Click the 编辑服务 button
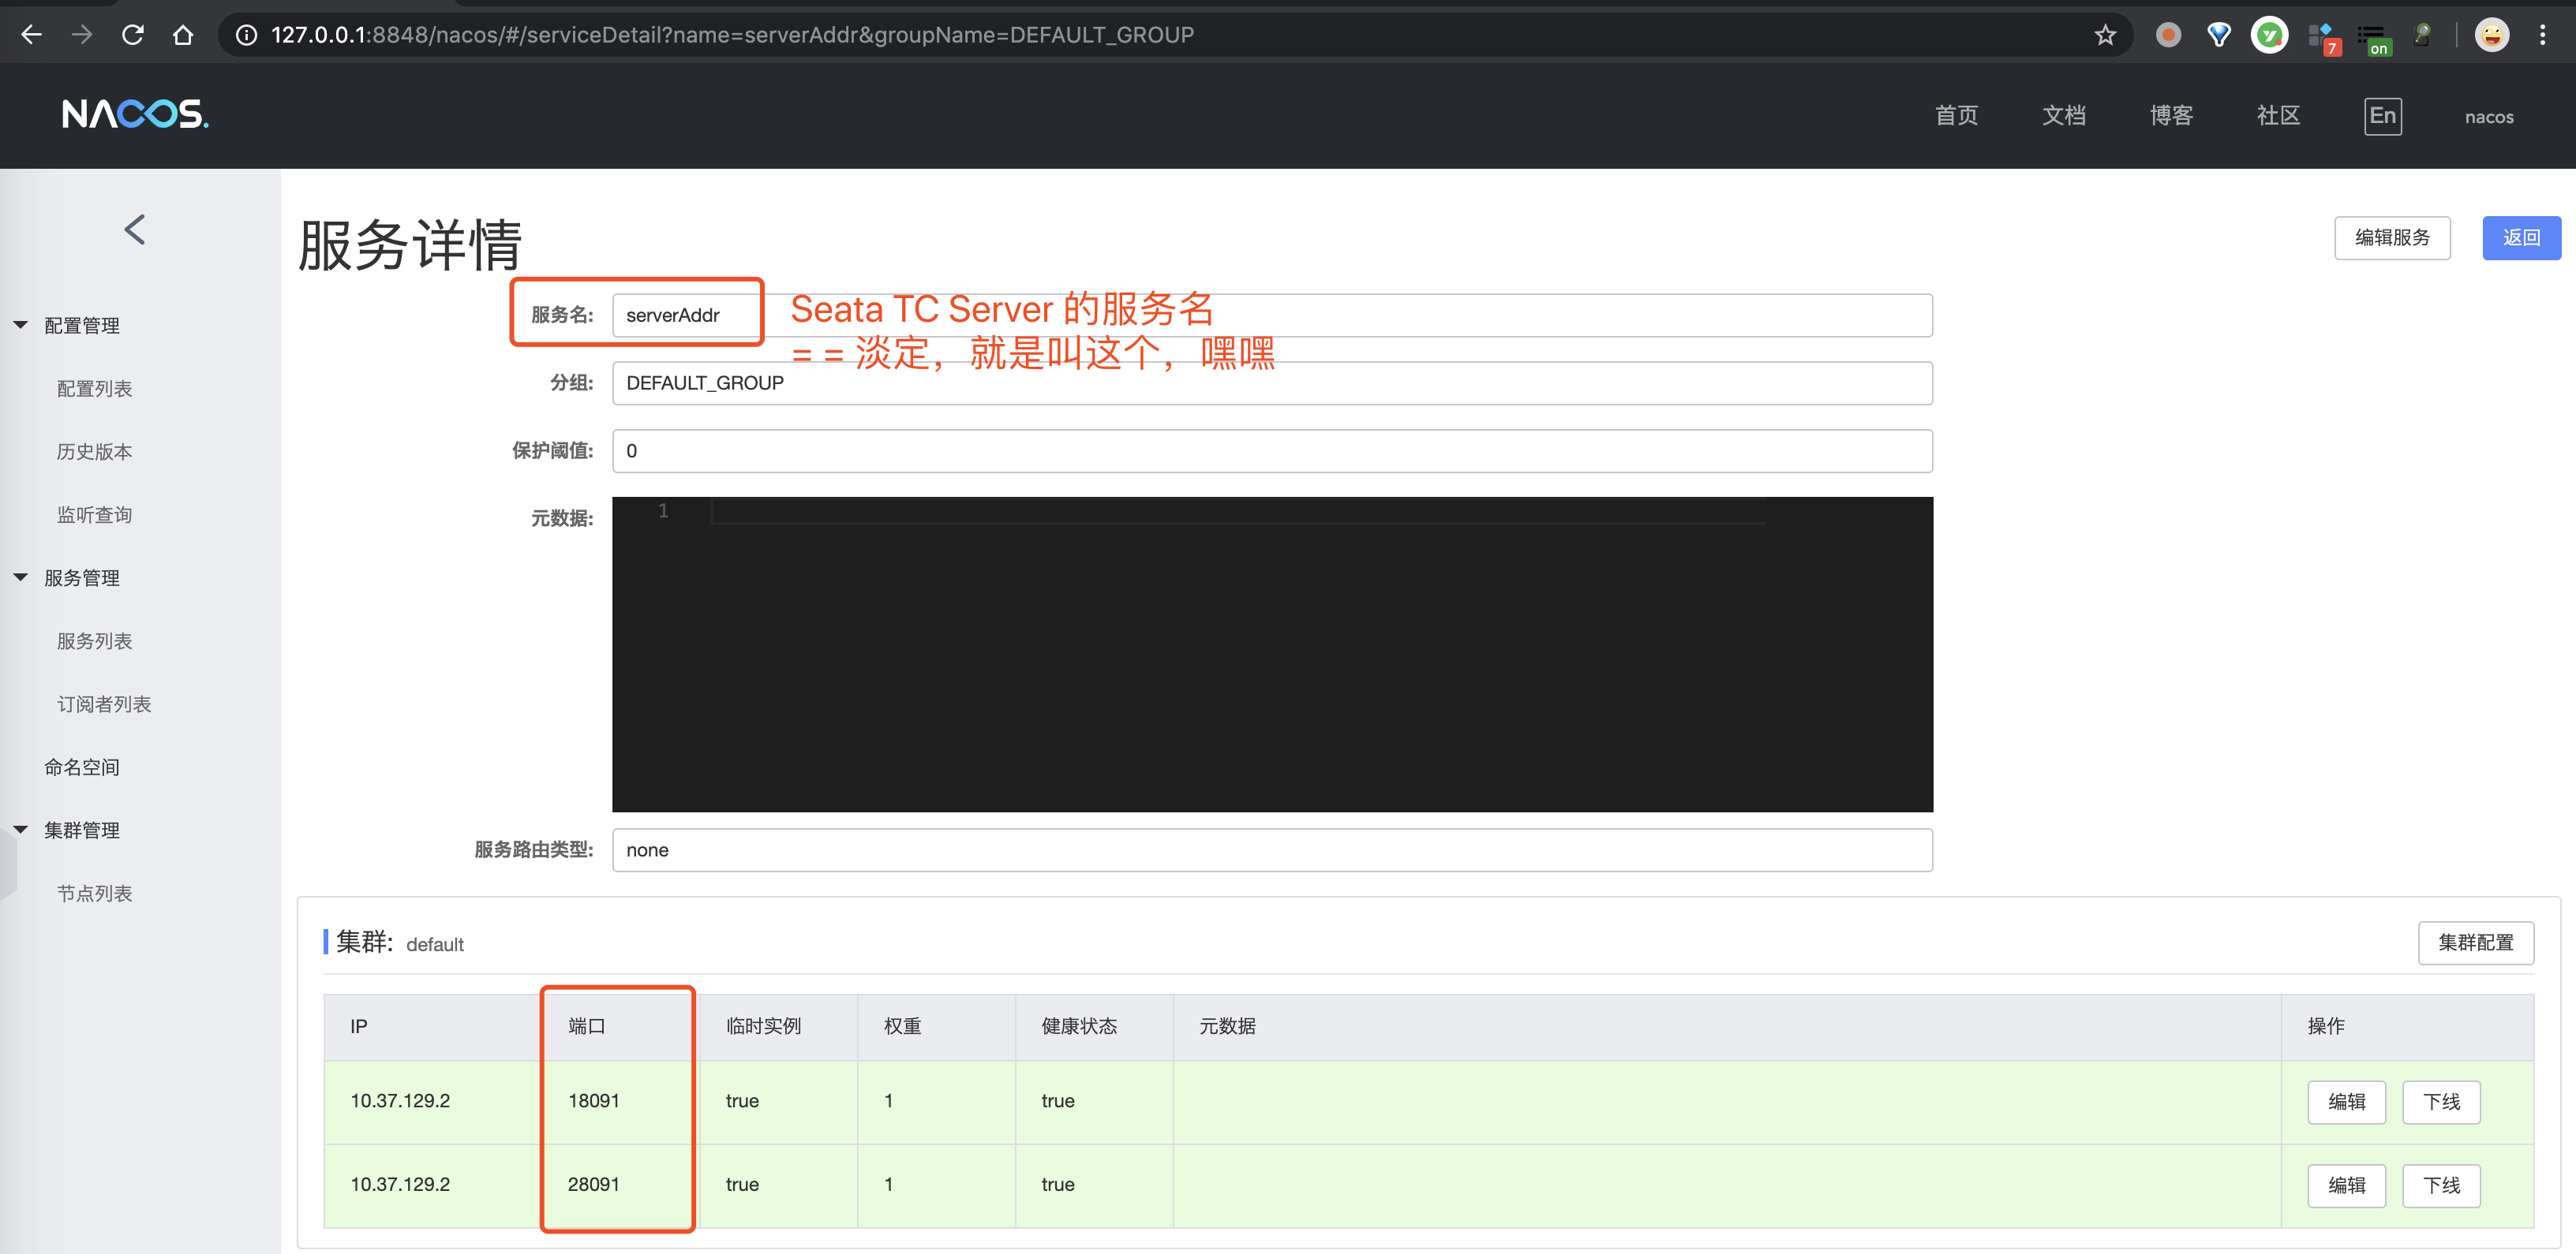The width and height of the screenshot is (2576, 1254). point(2391,238)
